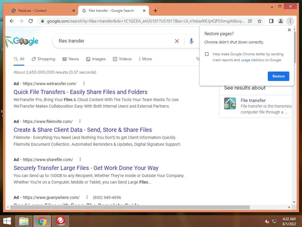Expand the More search filters menu

coord(145,59)
